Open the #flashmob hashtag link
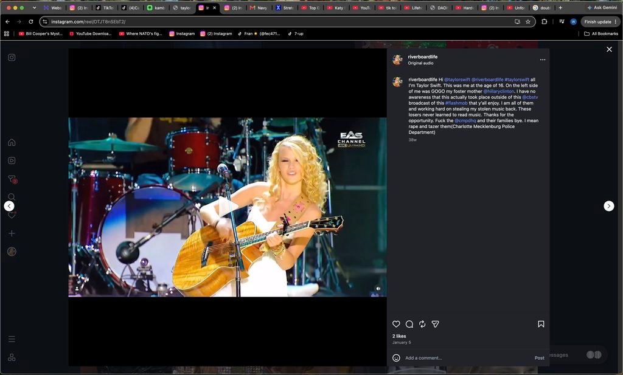Screen dimensions: 623x375 [x=456, y=103]
